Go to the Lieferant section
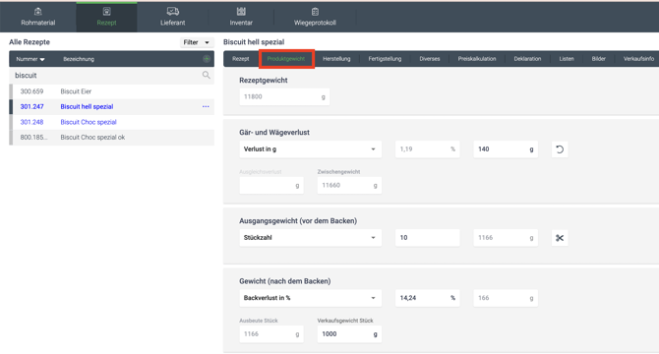Image resolution: width=659 pixels, height=354 pixels. coord(172,17)
